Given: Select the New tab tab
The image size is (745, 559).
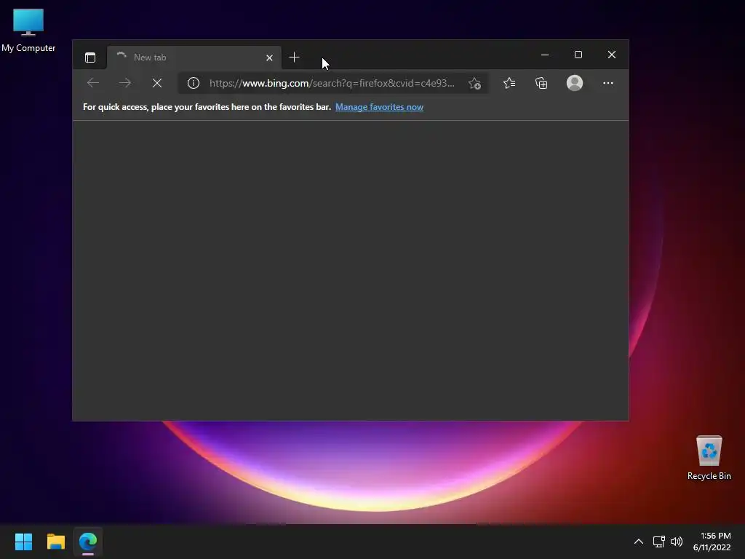Looking at the screenshot, I should [194, 58].
